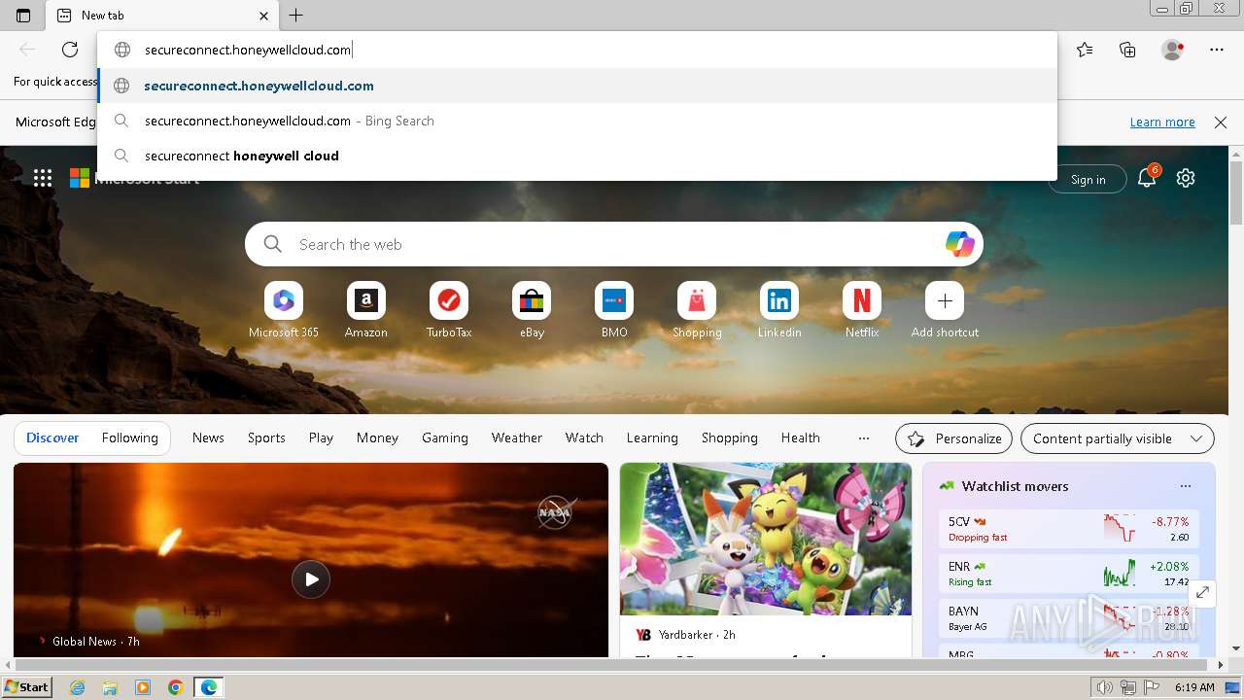Open the Weather category
Viewport: 1244px width, 700px height.
point(517,437)
